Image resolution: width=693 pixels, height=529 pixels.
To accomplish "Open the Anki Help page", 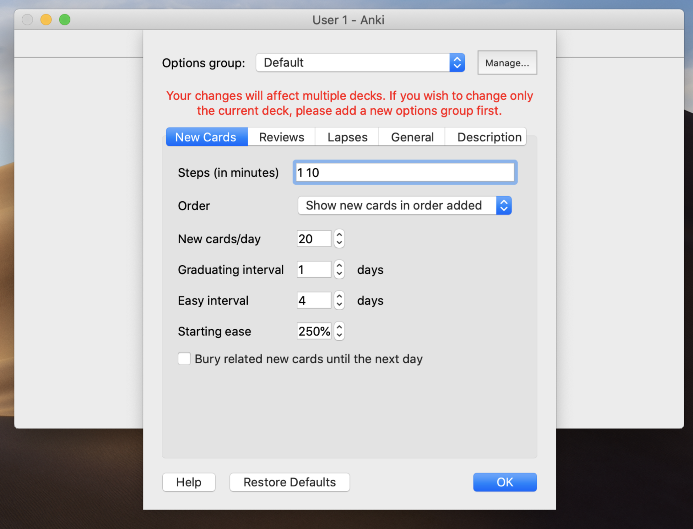I will click(188, 482).
